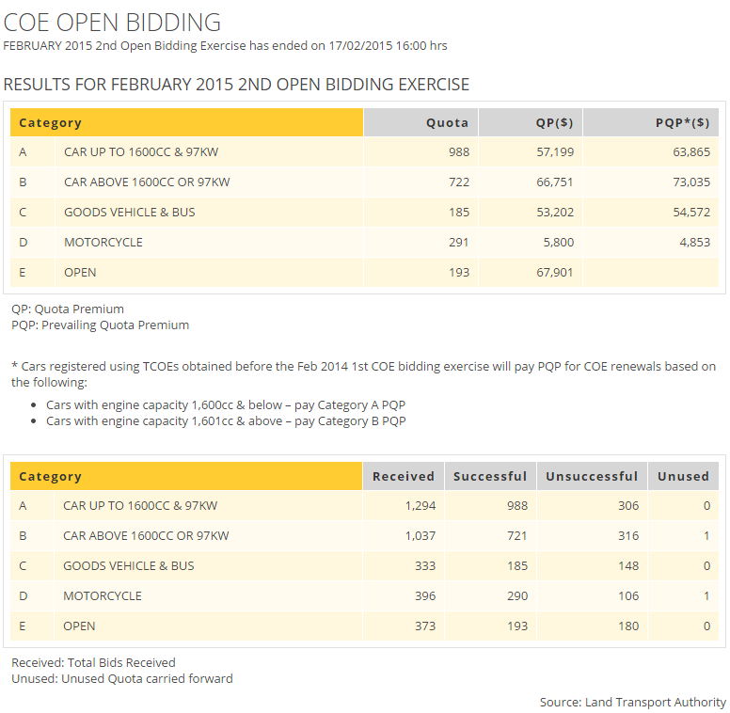This screenshot has height=713, width=730.
Task: Click Received: Total Bids Received note
Action: pos(93,663)
